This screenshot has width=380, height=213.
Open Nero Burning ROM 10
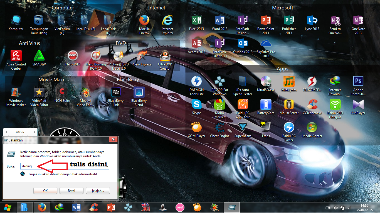[96, 60]
